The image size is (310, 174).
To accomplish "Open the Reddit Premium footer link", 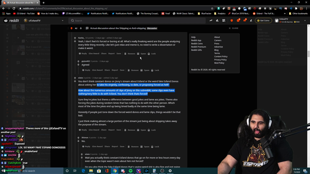I will point(199,47).
